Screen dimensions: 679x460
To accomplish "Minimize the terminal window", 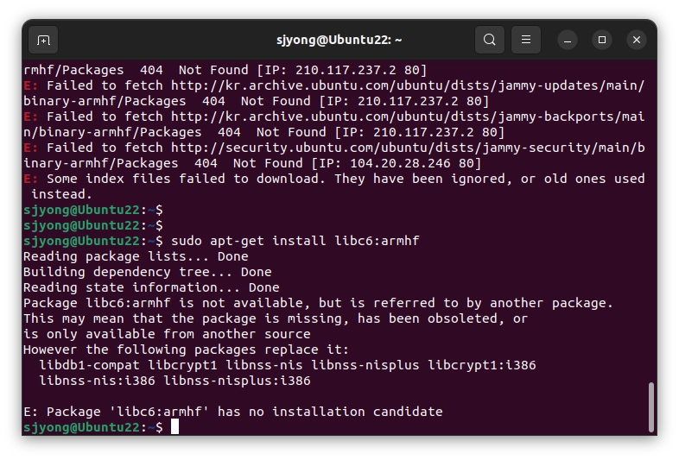I will [568, 41].
